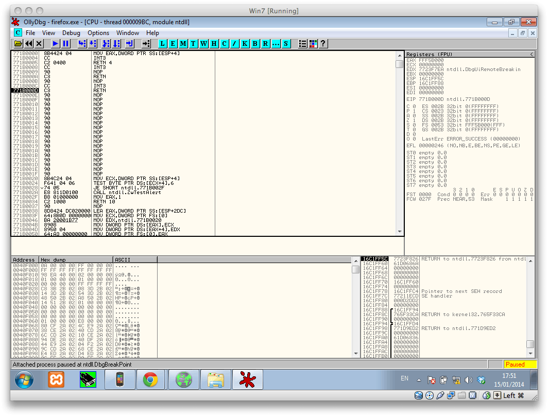The width and height of the screenshot is (548, 416).
Task: Select the LastErr ERROR_SUCCESS line
Action: 471,139
